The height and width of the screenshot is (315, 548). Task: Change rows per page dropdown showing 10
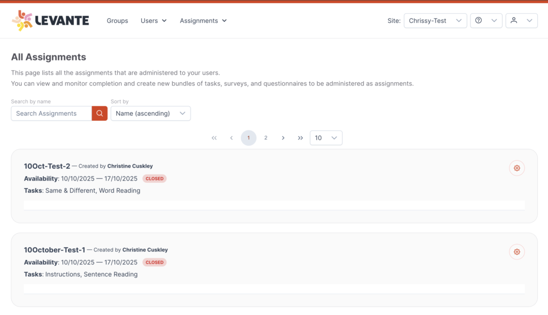tap(326, 138)
